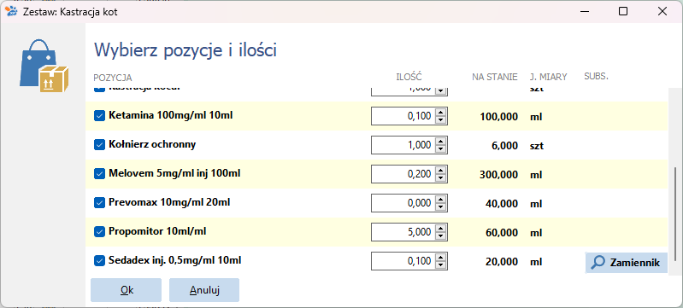This screenshot has width=683, height=308.
Task: Decrease Prevomax quantity with down arrow
Action: pos(441,207)
